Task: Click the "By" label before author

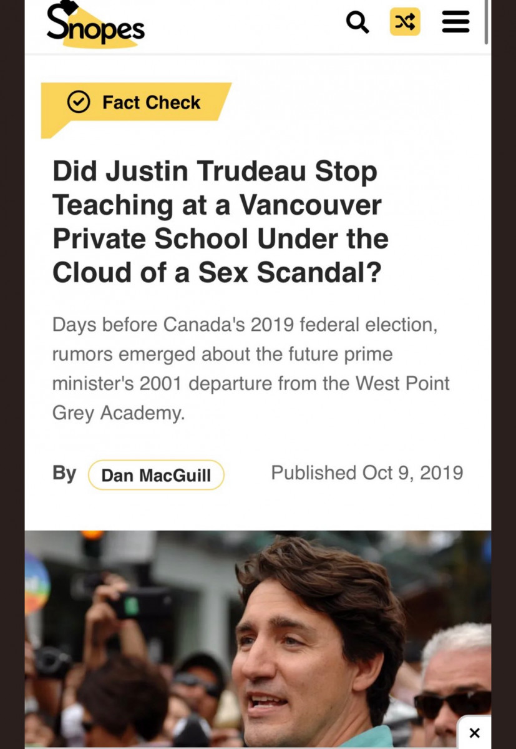Action: coord(64,473)
